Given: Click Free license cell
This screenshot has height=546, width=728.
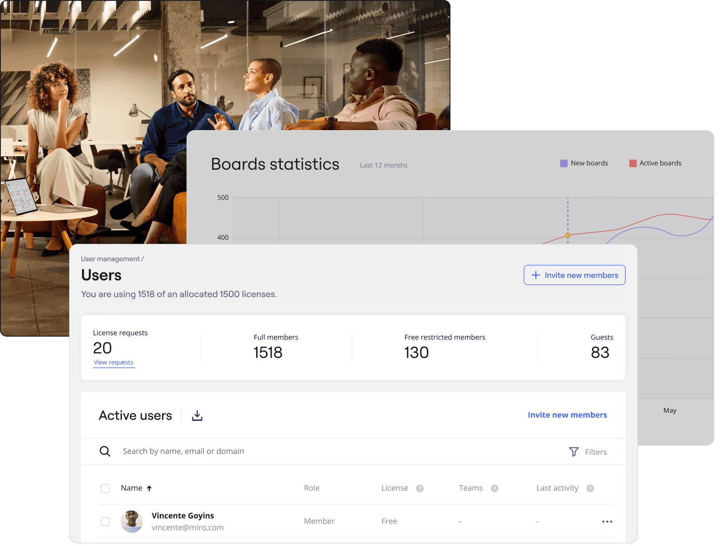Looking at the screenshot, I should 389,521.
